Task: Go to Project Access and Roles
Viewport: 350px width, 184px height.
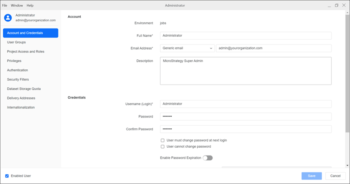Action: [x=26, y=52]
